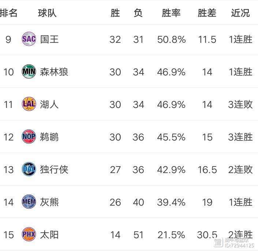
Task: Select the 负 losses column header
Action: 138,13
